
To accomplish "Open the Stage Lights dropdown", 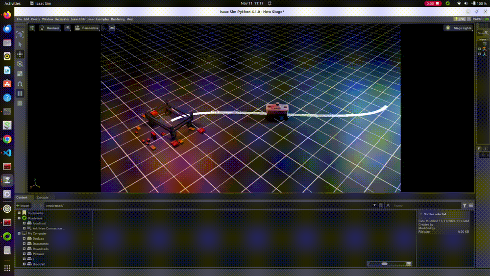I will click(459, 28).
